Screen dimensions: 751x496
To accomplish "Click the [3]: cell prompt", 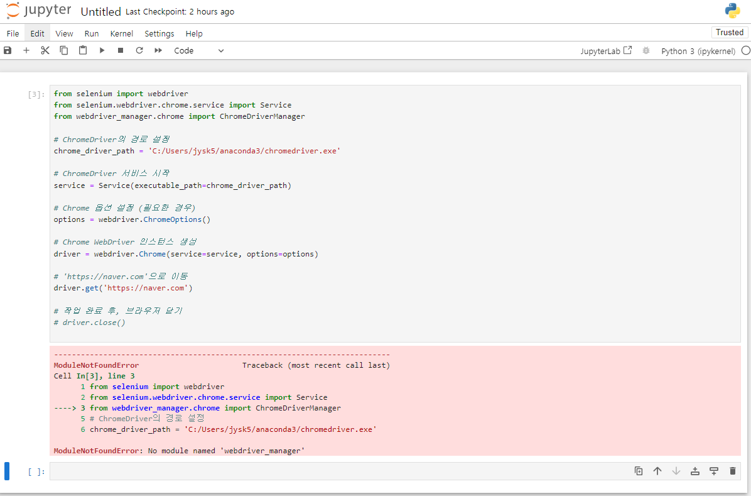I will tap(36, 94).
